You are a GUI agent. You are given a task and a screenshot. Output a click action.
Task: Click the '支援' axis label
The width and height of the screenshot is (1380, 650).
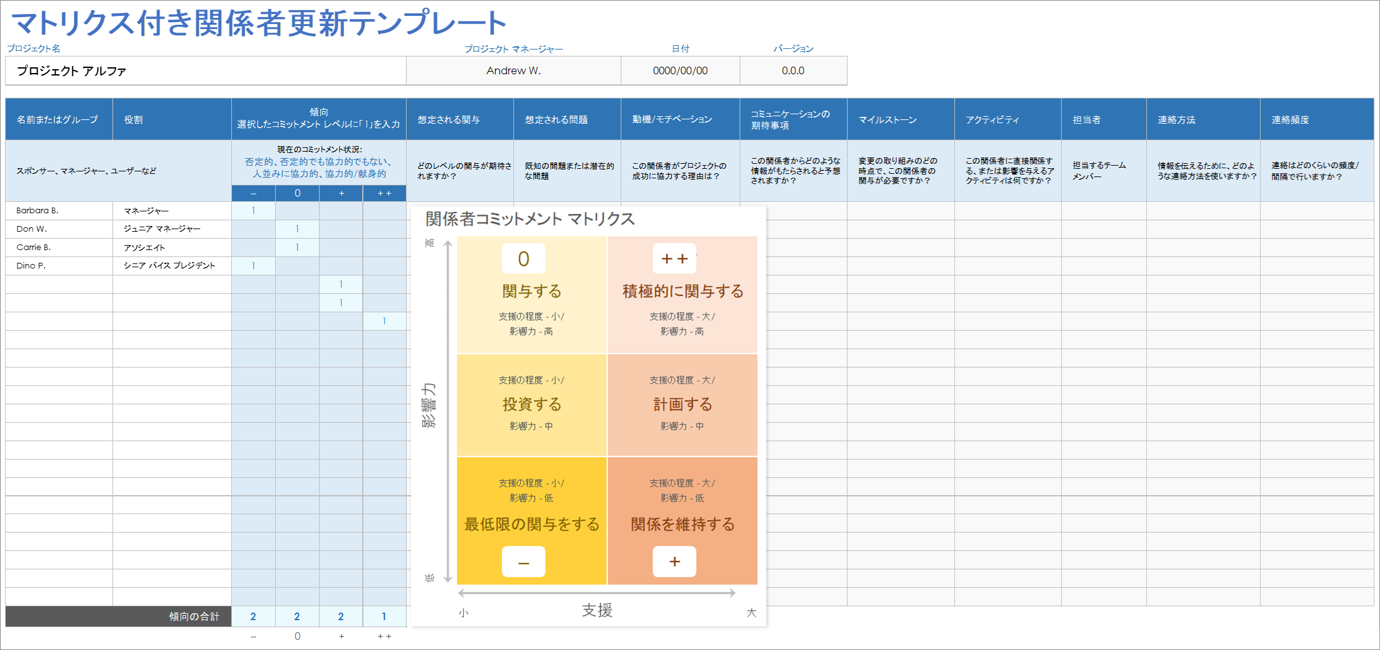click(597, 611)
